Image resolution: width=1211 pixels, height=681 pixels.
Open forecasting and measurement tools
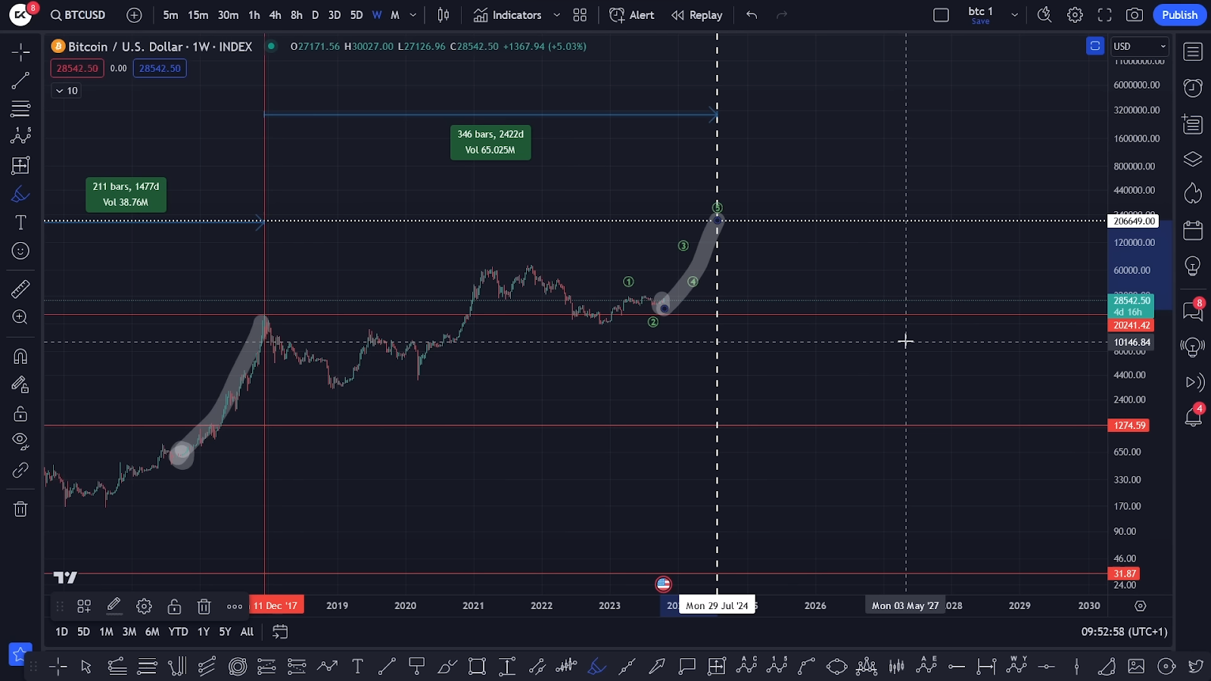[20, 166]
